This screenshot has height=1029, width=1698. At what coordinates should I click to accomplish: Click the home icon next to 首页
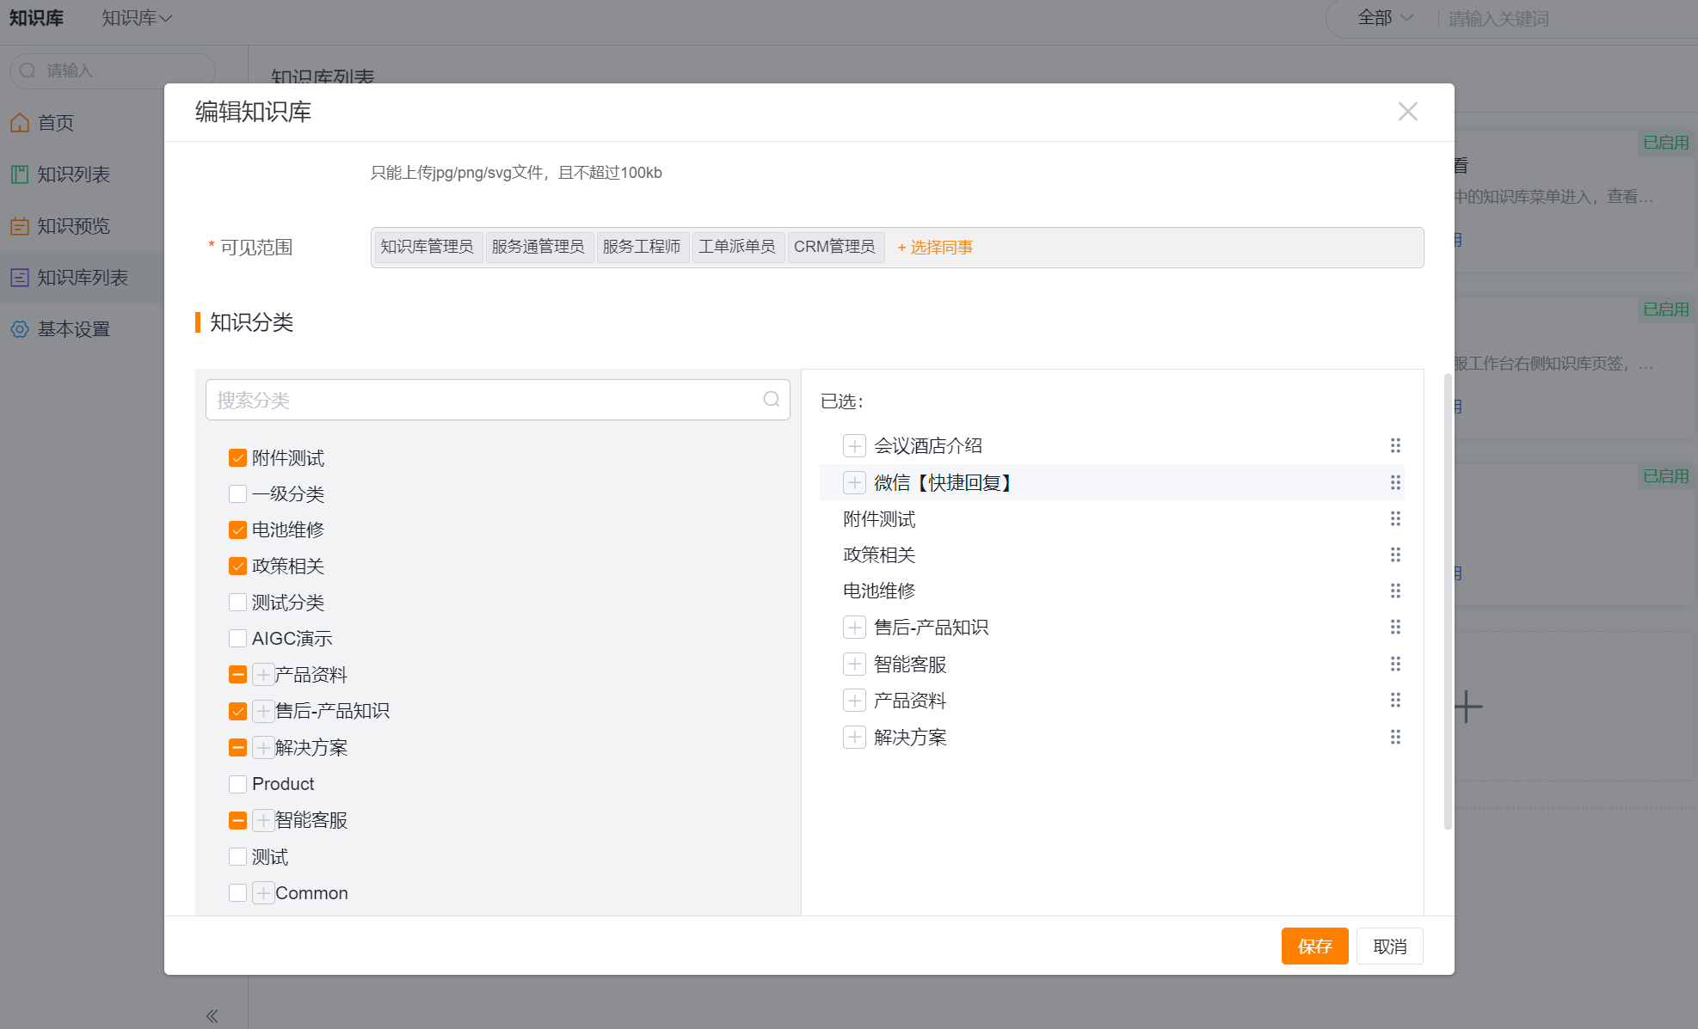click(20, 123)
